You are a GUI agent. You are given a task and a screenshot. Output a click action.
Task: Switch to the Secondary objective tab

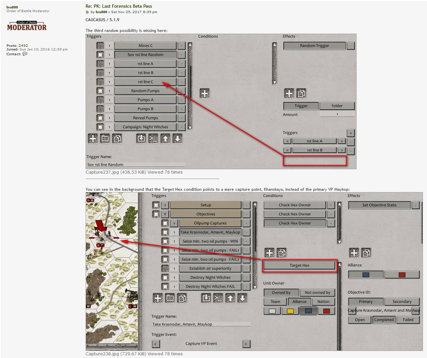(x=402, y=301)
